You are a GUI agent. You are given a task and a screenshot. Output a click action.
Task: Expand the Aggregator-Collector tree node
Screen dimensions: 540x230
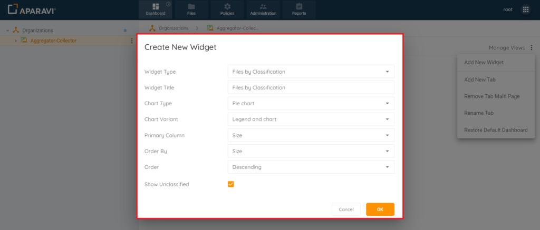coord(15,41)
